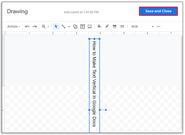Click the Save and Close button
Image resolution: width=185 pixels, height=135 pixels.
[158, 11]
